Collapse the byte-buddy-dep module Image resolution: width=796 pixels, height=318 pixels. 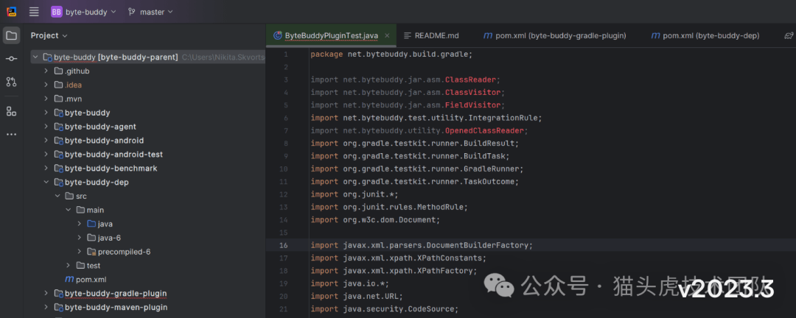(x=46, y=182)
